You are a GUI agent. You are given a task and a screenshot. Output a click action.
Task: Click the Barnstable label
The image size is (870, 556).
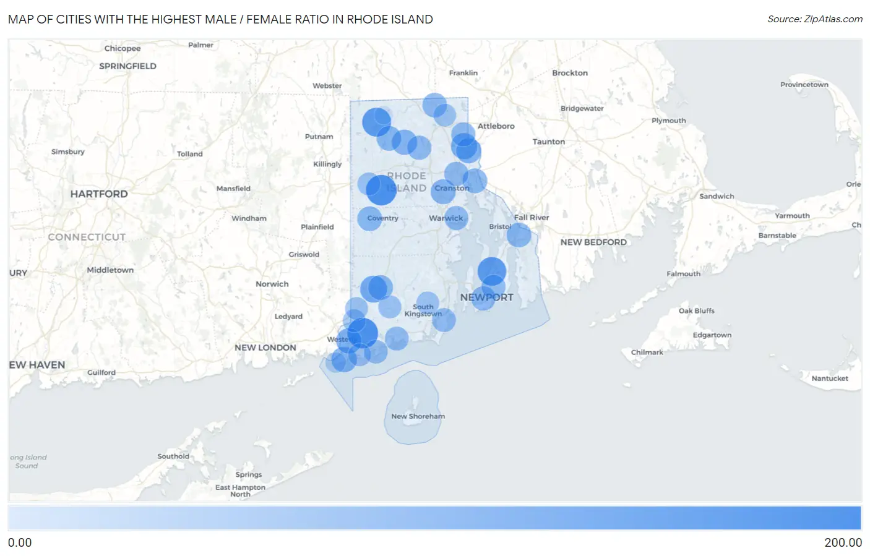coord(777,236)
